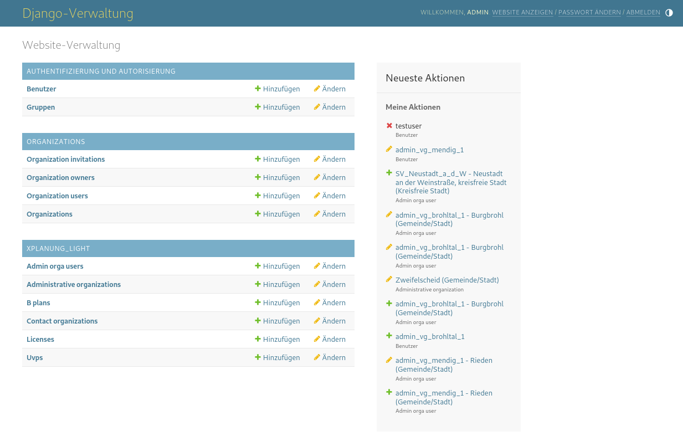Open the Benutzer model list
The width and height of the screenshot is (683, 436).
(41, 89)
